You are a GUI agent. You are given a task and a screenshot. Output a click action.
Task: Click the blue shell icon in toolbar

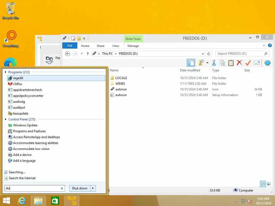[x=267, y=63]
